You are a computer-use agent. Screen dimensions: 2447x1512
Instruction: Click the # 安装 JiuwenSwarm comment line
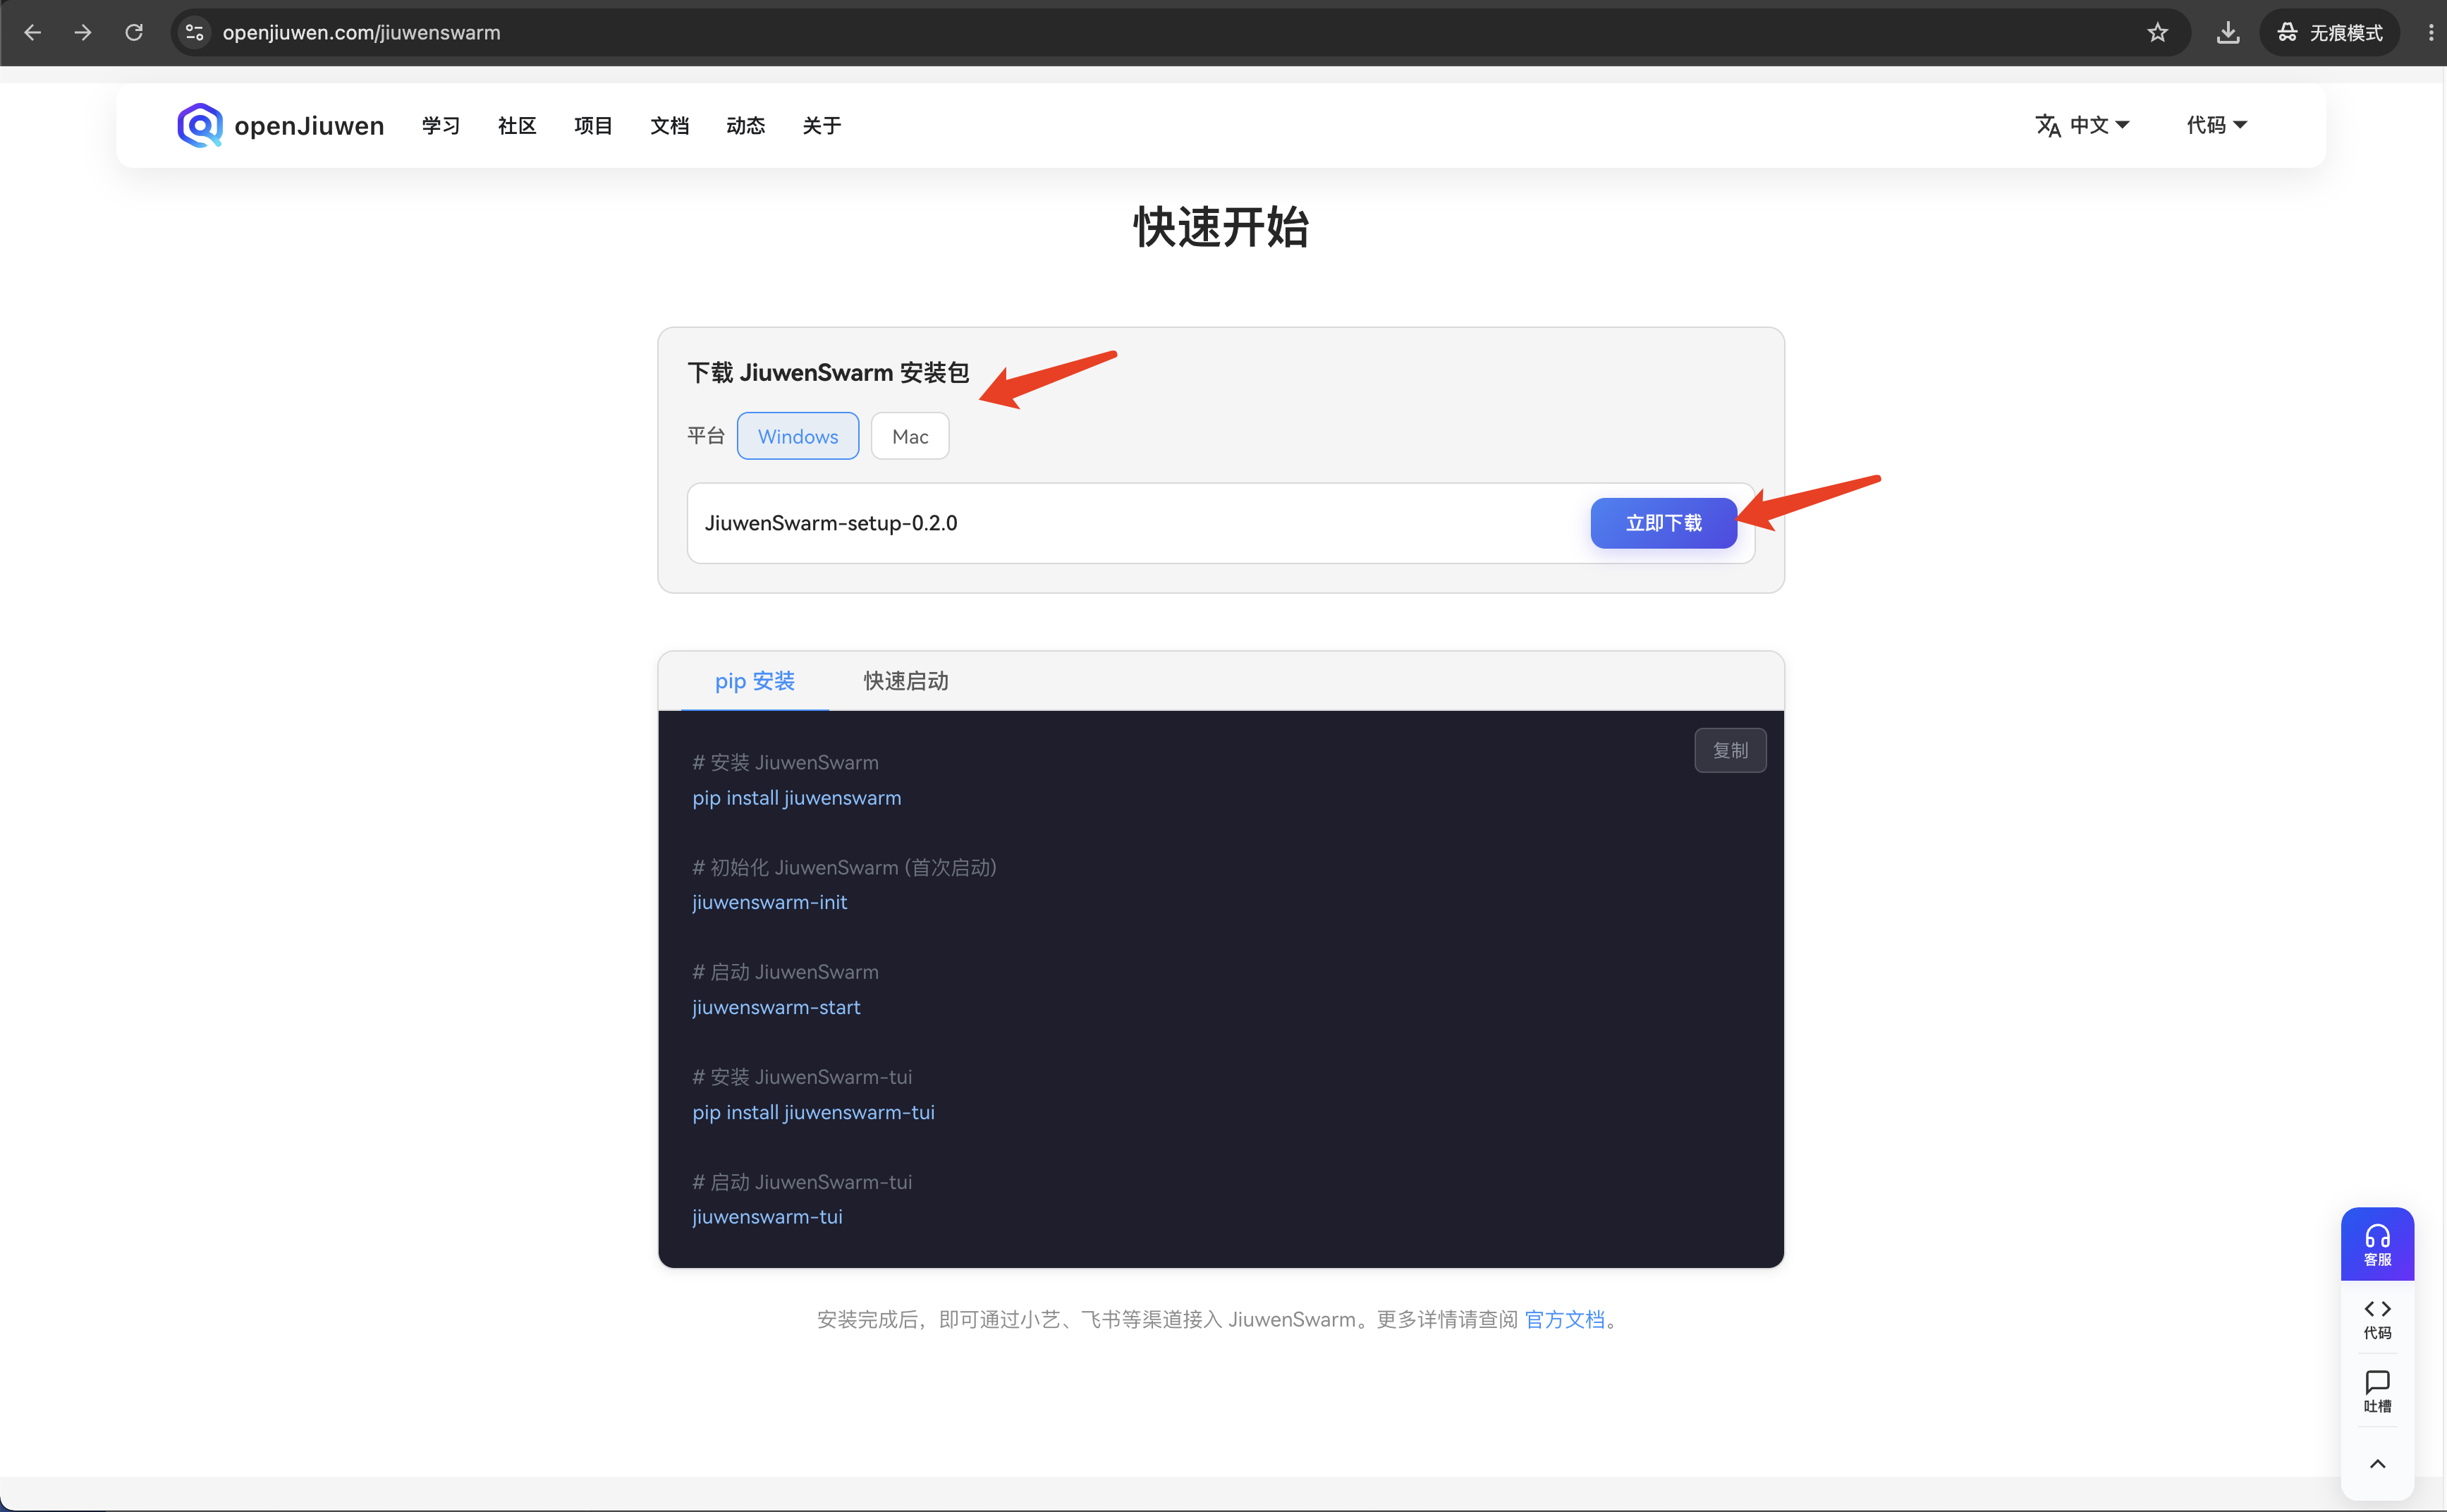pos(785,763)
